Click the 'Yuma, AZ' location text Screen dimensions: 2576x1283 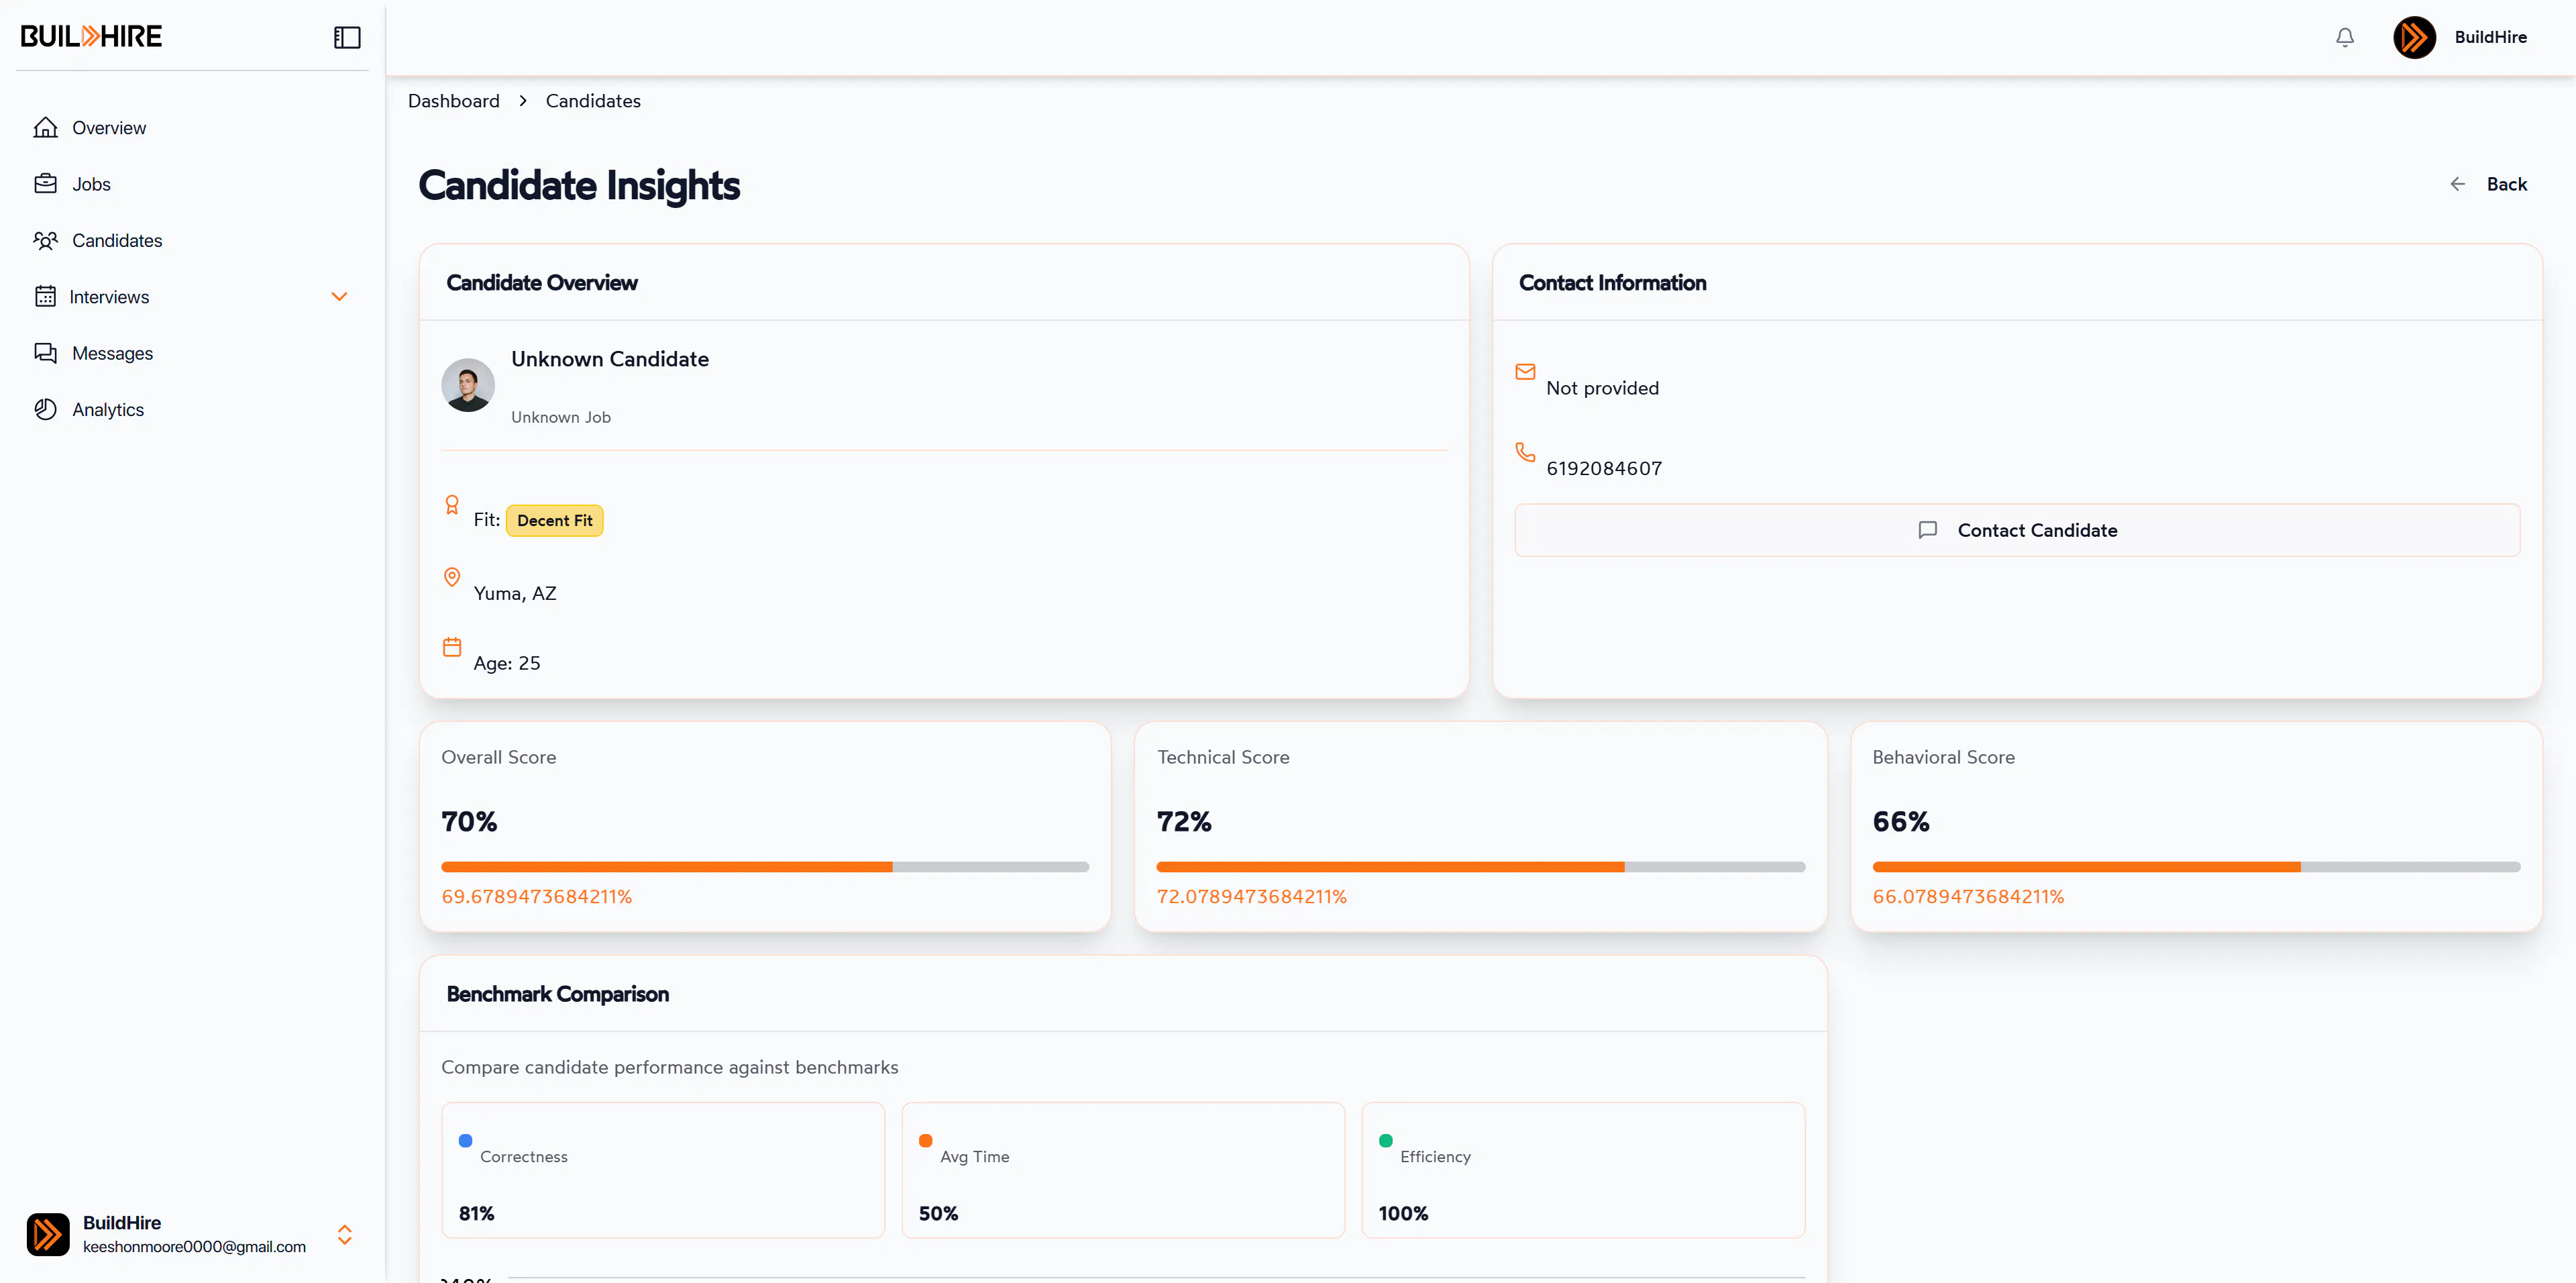coord(515,593)
